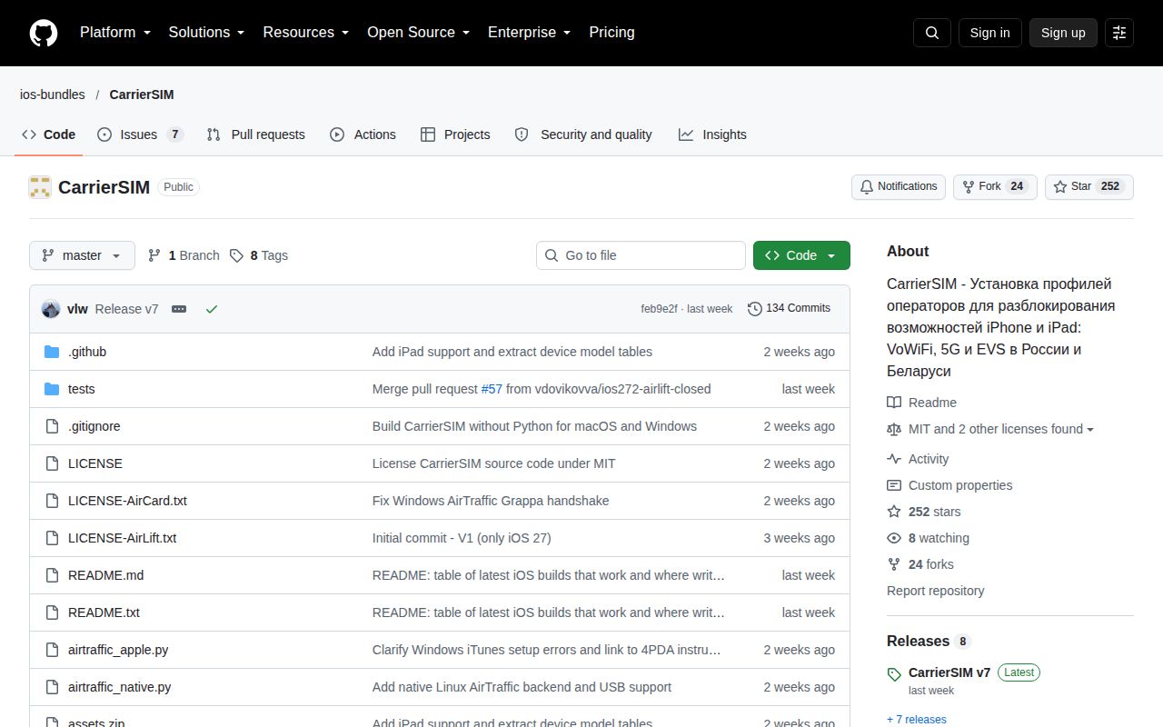Switch to the Pull requests tab
This screenshot has height=727, width=1163.
click(x=255, y=134)
